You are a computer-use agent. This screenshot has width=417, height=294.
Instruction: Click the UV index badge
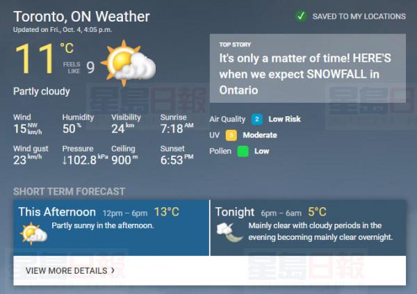point(250,136)
